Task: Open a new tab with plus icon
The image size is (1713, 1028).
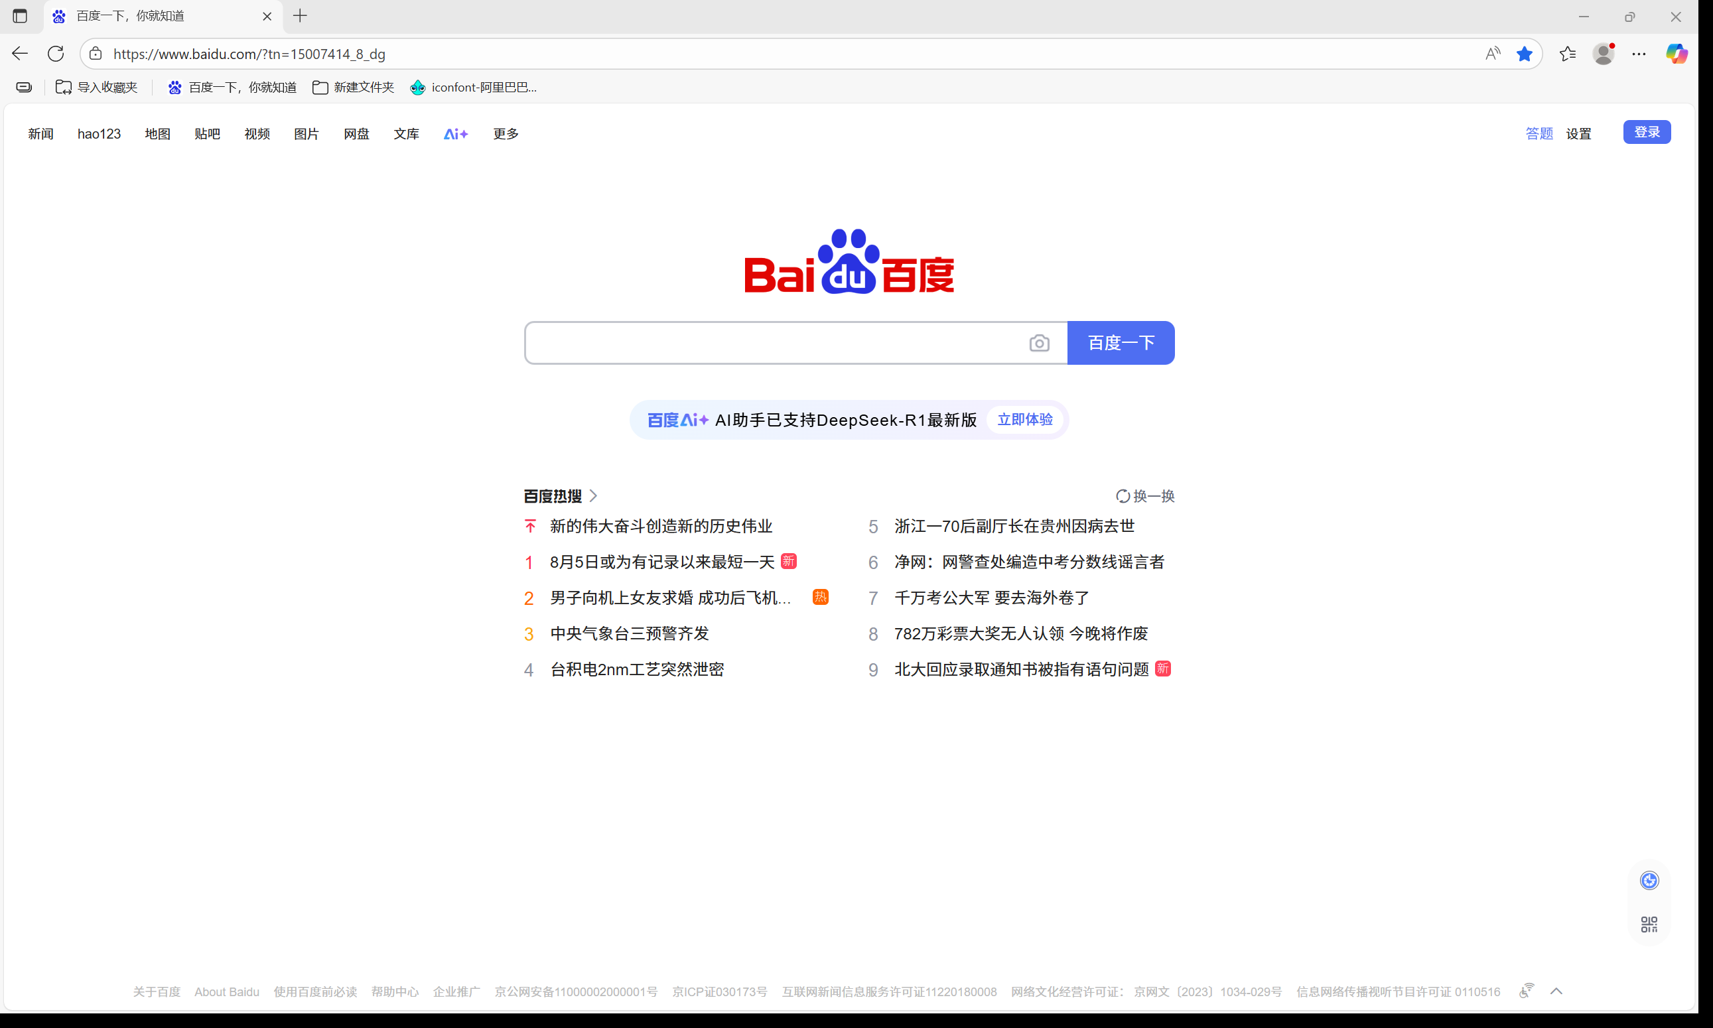Action: point(300,16)
